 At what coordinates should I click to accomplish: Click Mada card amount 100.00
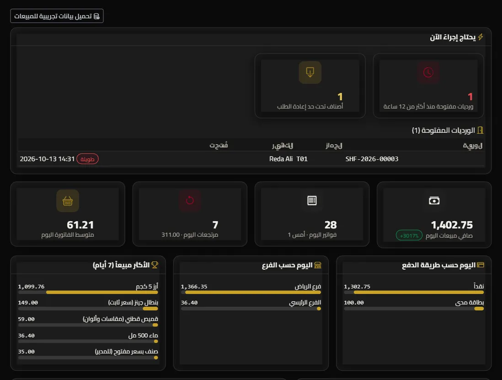pos(354,303)
